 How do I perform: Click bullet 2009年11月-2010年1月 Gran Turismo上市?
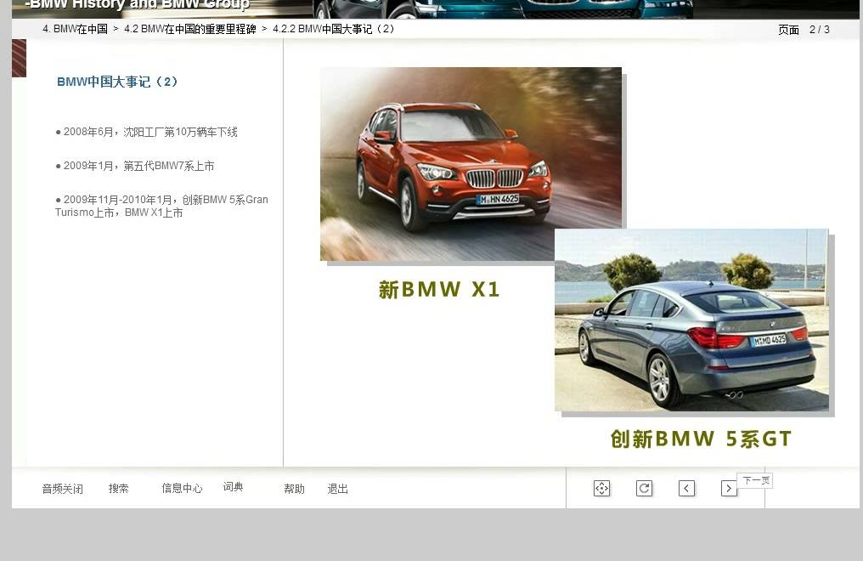coord(161,206)
